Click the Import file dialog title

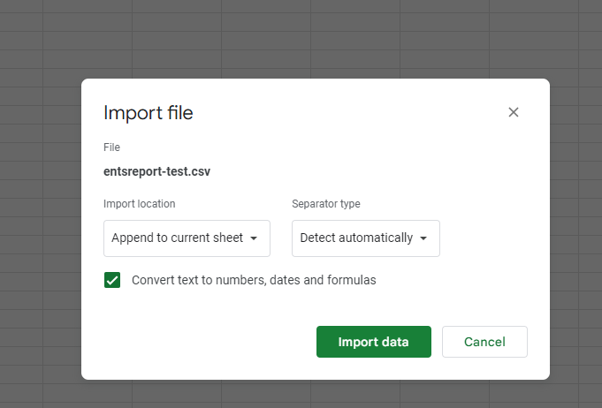[149, 112]
